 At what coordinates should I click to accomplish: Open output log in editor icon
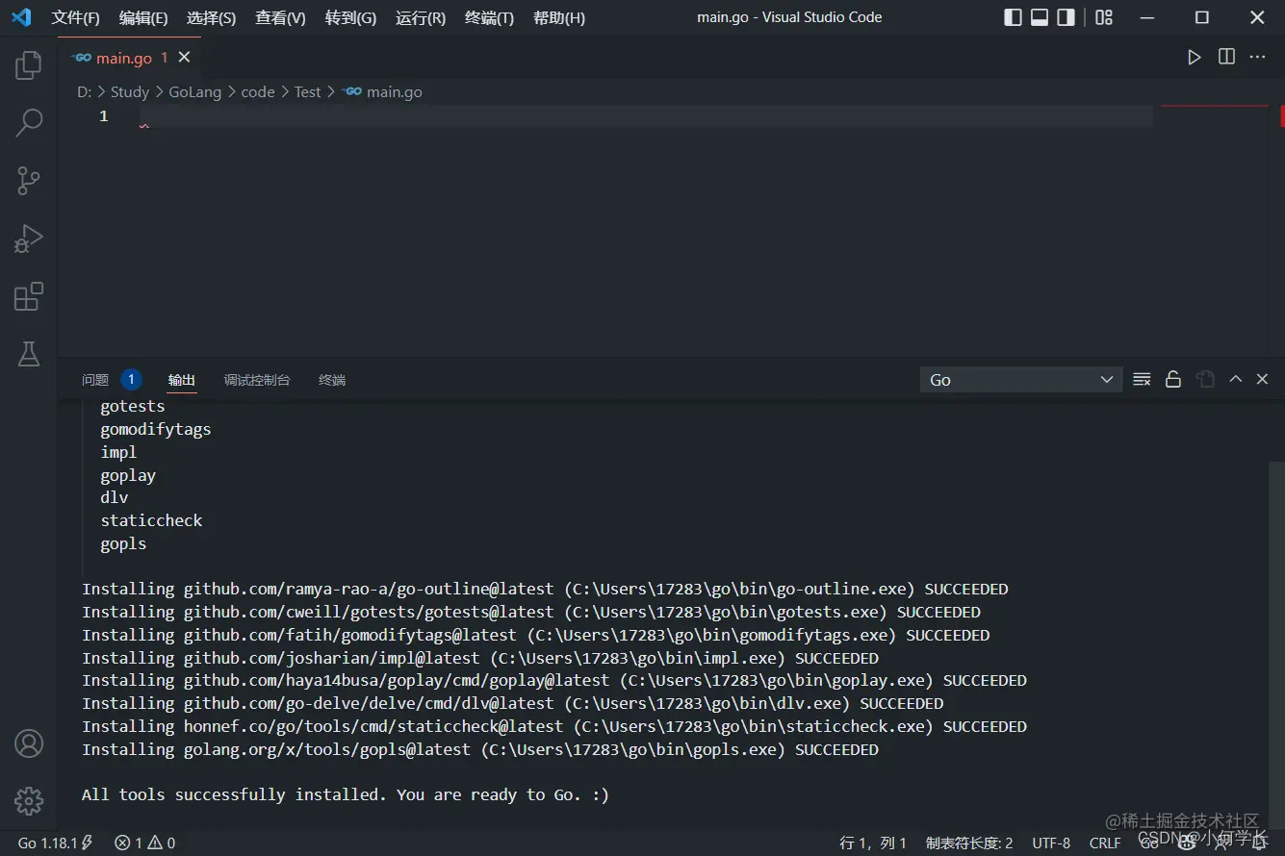click(x=1205, y=379)
